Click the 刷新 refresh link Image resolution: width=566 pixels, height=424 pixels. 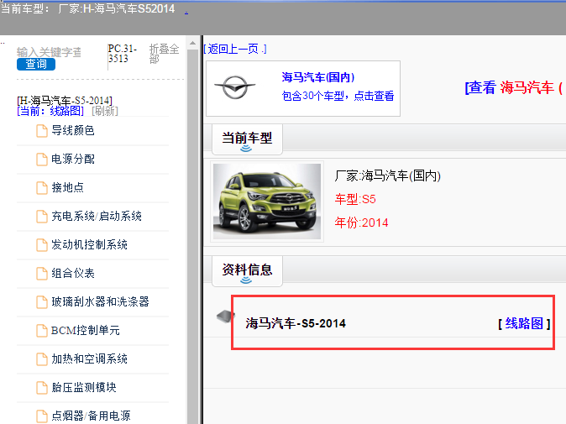[105, 111]
